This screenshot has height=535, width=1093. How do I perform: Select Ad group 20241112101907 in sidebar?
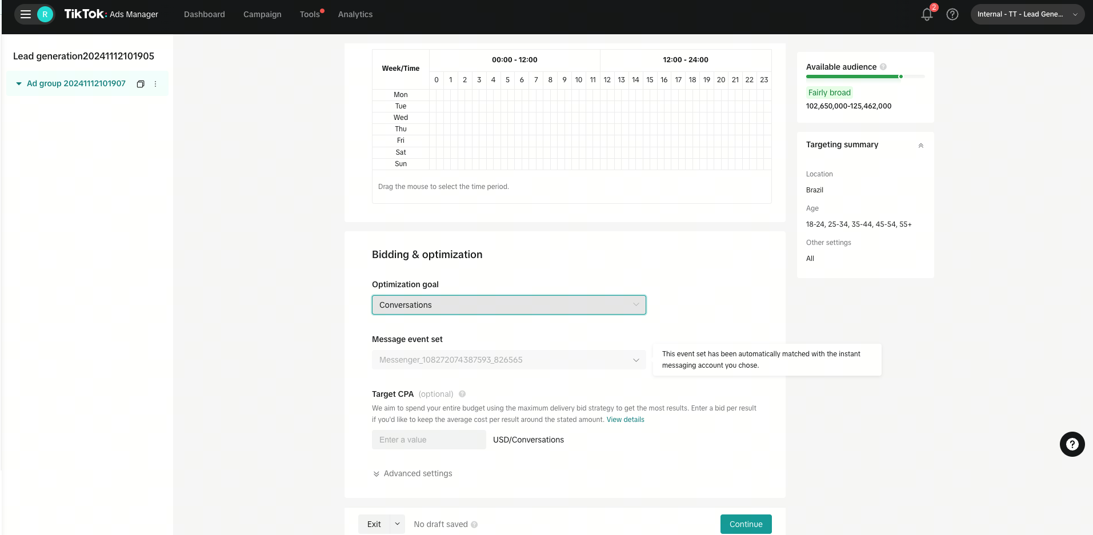pos(76,83)
